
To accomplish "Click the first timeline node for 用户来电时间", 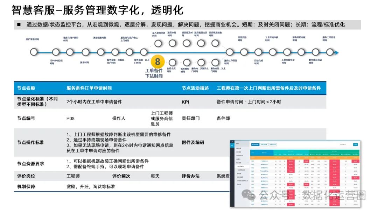I will (x=34, y=52).
